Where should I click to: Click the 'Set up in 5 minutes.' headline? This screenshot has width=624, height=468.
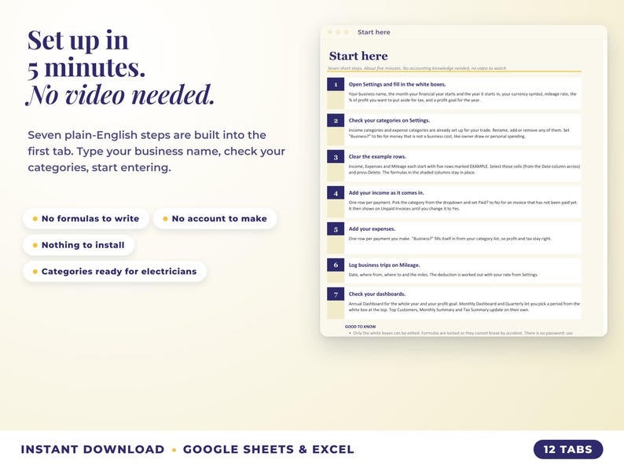(86, 53)
